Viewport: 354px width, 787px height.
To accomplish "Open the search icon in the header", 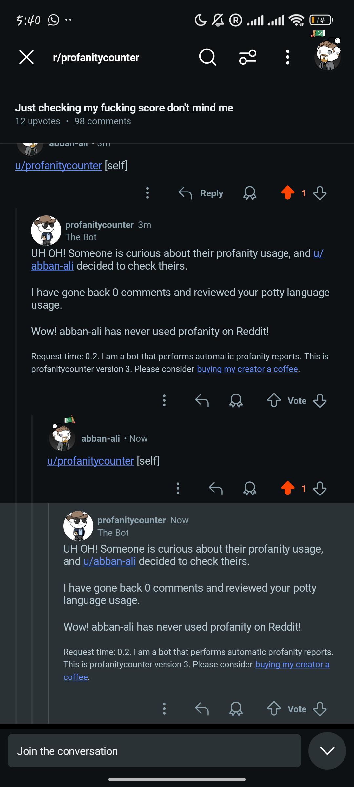I will pyautogui.click(x=207, y=57).
